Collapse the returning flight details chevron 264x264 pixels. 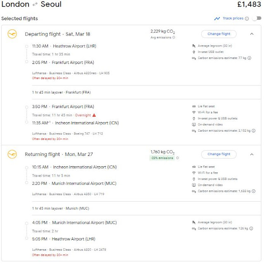tap(252, 154)
